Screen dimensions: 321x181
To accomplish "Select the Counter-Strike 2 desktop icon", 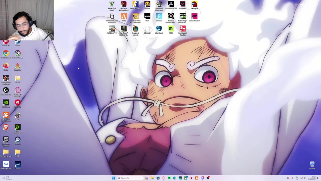I will pyautogui.click(x=135, y=5).
